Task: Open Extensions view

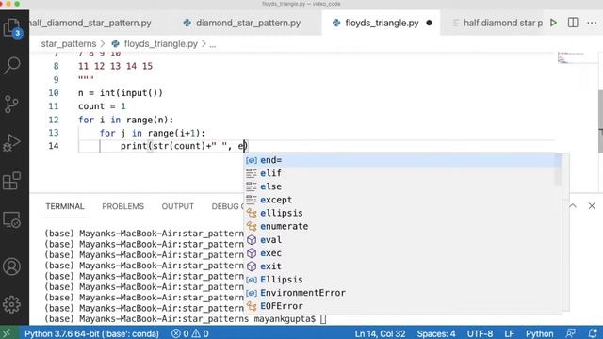Action: click(x=12, y=181)
